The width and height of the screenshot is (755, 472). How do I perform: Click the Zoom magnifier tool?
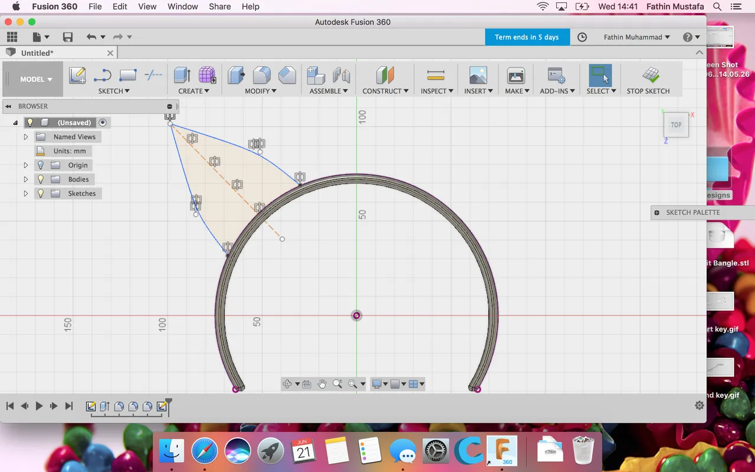click(x=337, y=384)
